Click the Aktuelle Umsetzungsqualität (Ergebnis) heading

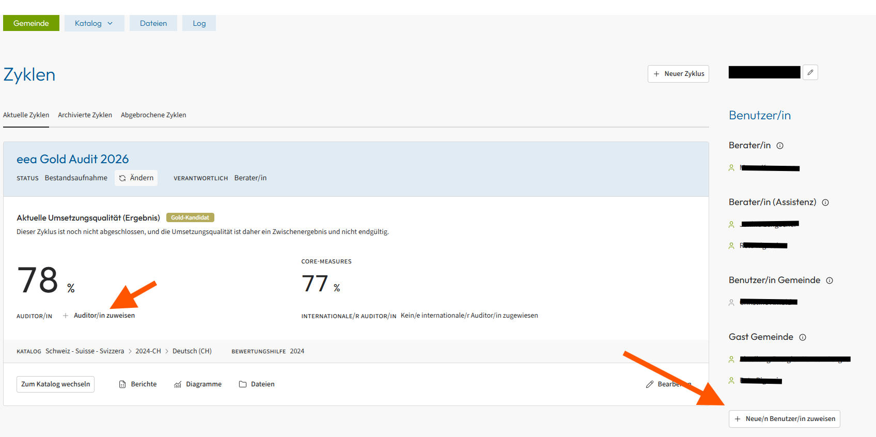tap(88, 218)
